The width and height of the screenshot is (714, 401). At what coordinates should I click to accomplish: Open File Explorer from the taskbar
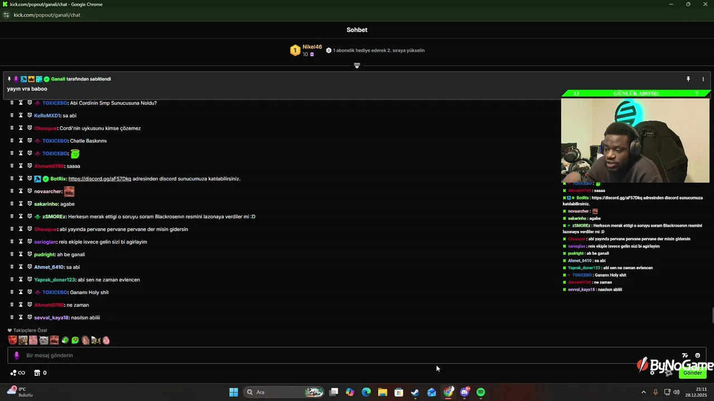pos(382,392)
